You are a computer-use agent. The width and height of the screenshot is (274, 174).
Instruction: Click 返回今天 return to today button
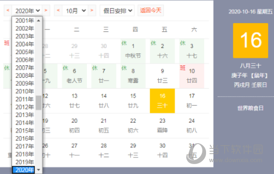[x=151, y=10]
